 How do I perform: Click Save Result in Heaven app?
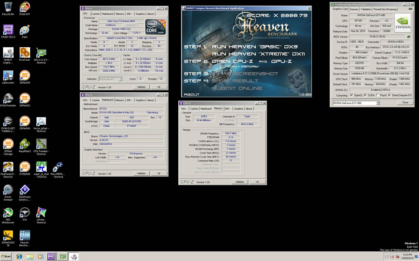(x=235, y=81)
